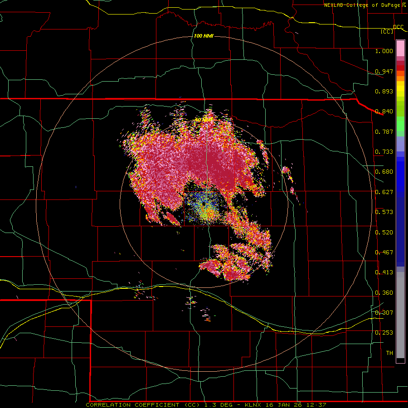Select the 0.573 legend value
Image resolution: width=408 pixels, height=408 pixels.
tap(384, 212)
